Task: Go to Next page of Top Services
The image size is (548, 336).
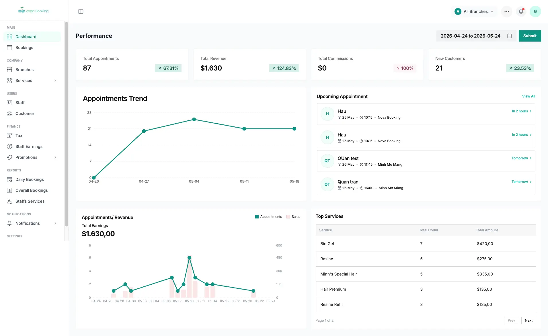Action: [x=529, y=321]
